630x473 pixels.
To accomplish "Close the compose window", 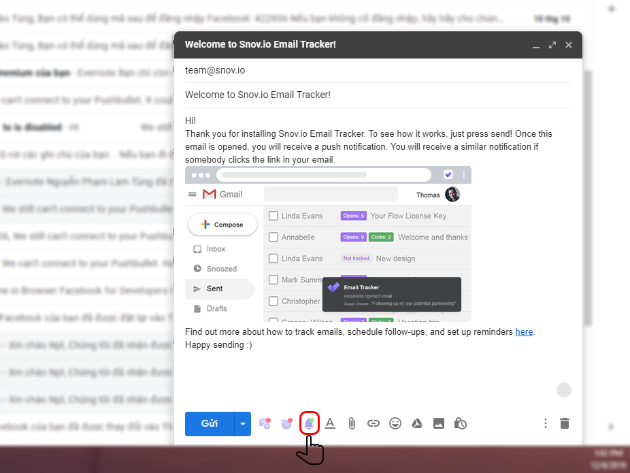I will click(x=569, y=45).
